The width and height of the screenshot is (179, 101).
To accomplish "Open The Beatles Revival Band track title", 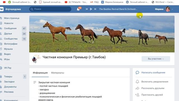I will (x=118, y=9).
